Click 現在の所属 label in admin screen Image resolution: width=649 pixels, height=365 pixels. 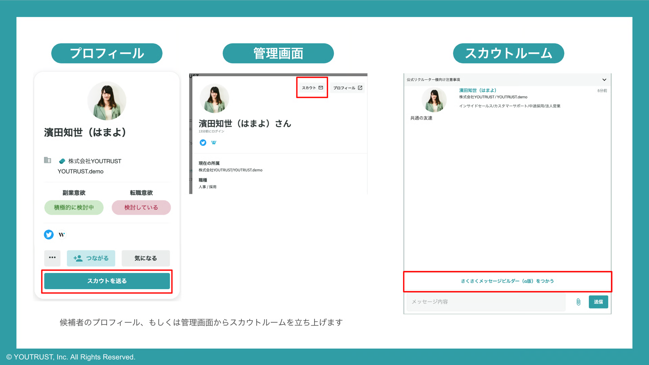pos(209,163)
